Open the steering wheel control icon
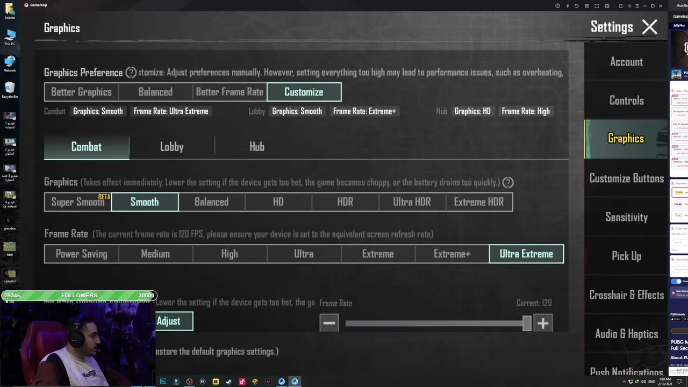688x387 pixels. pyautogui.click(x=607, y=6)
